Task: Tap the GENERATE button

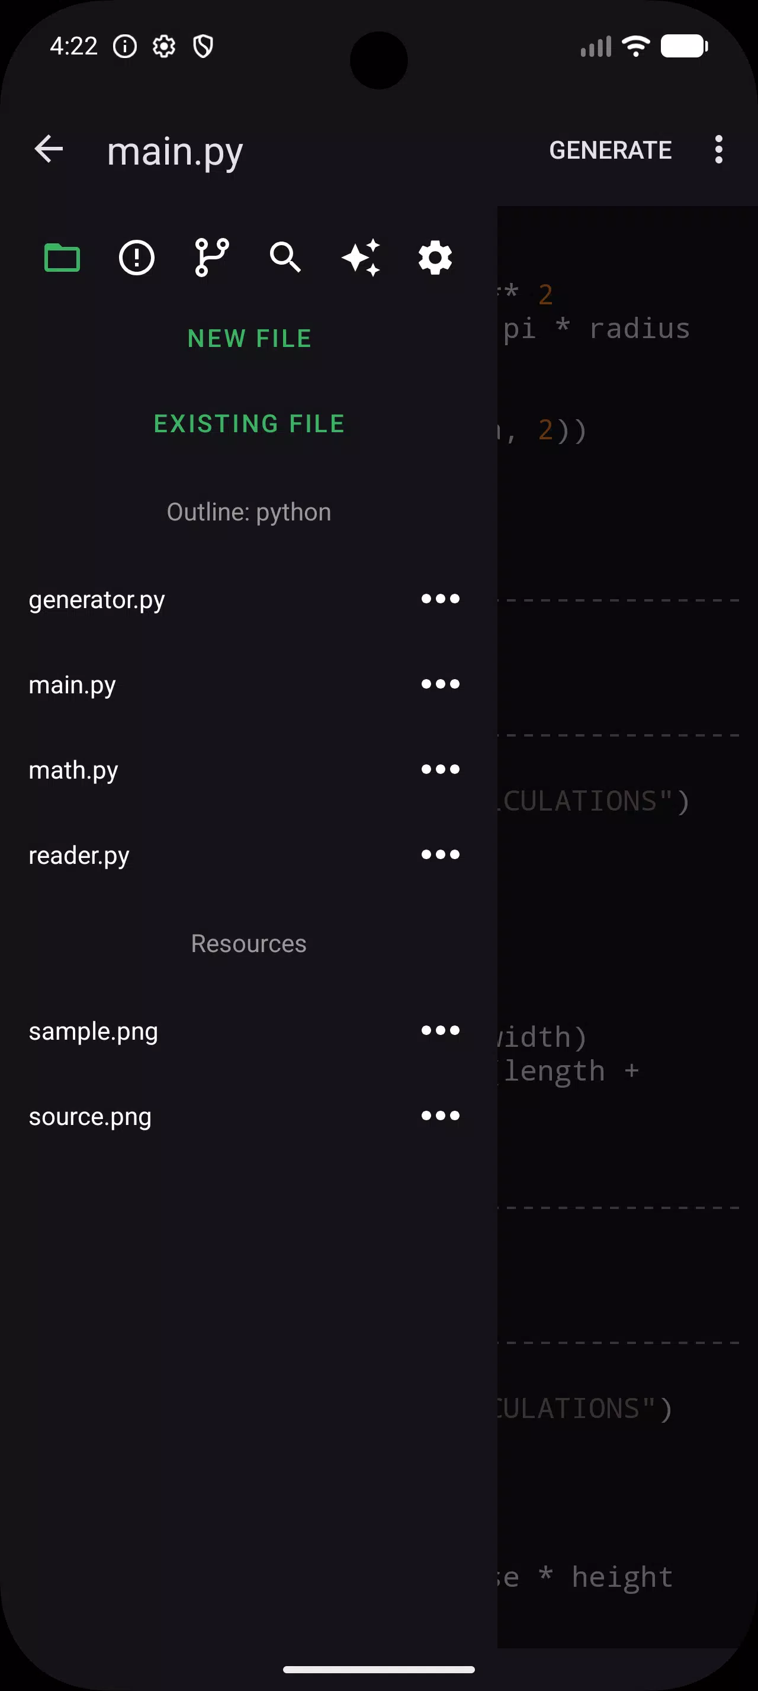Action: (611, 150)
